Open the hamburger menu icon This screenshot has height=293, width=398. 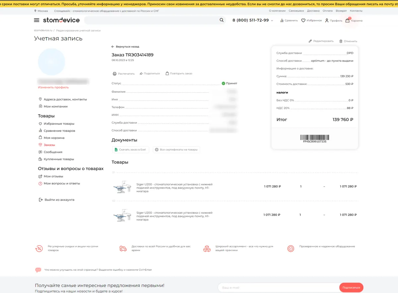point(36,20)
